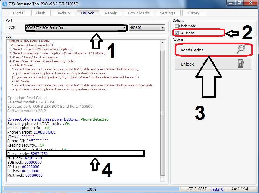Open the 460800 baud rate dropdown
This screenshot has width=259, height=193.
(x=147, y=28)
